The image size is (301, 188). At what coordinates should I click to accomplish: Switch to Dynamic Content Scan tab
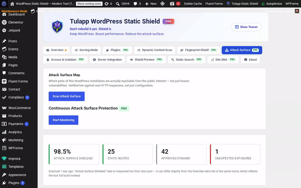point(155,50)
